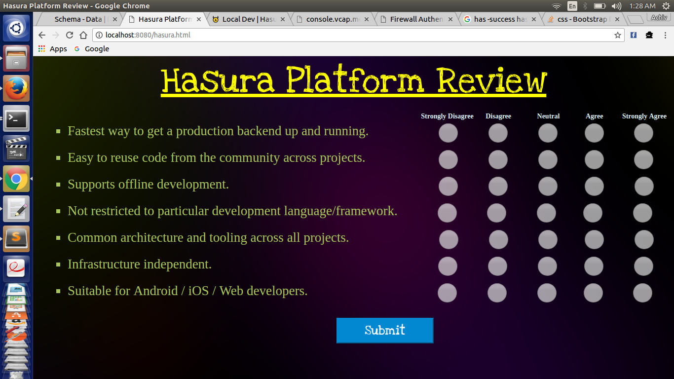Choose Strongly Disagree for common architecture and tooling
The image size is (674, 379).
pos(449,240)
